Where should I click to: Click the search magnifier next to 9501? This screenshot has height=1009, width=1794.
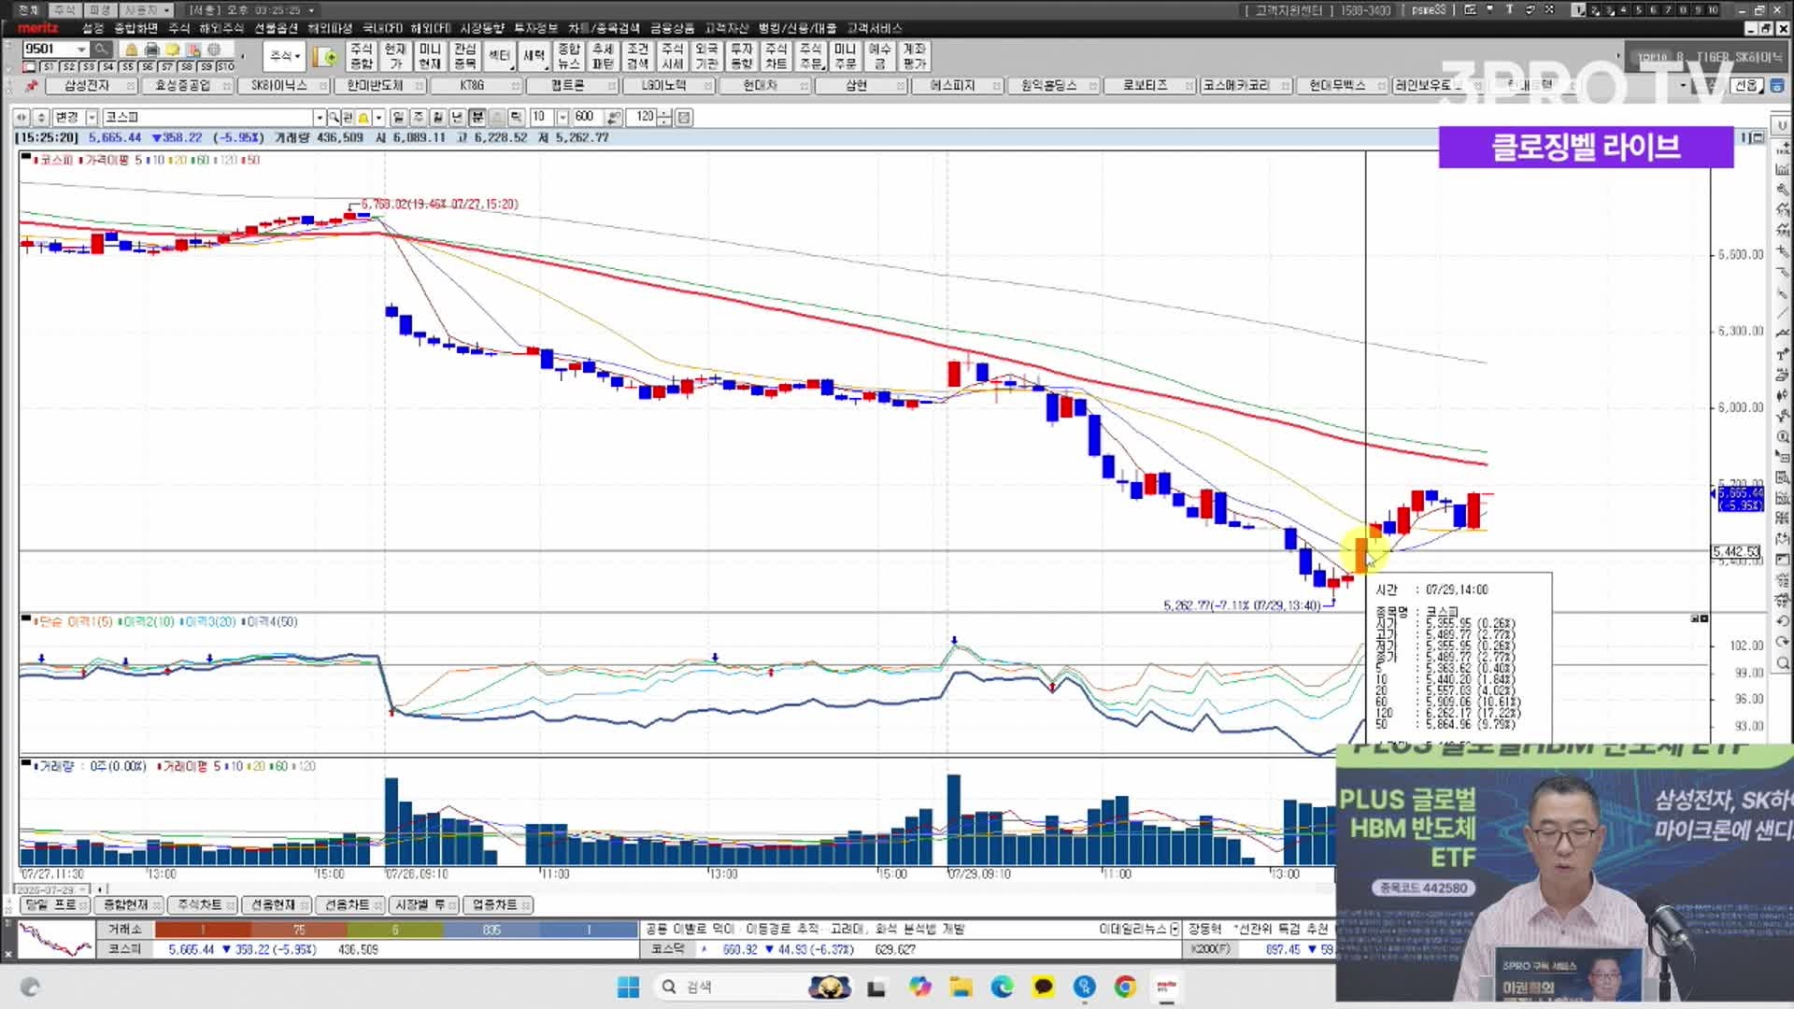(x=101, y=49)
